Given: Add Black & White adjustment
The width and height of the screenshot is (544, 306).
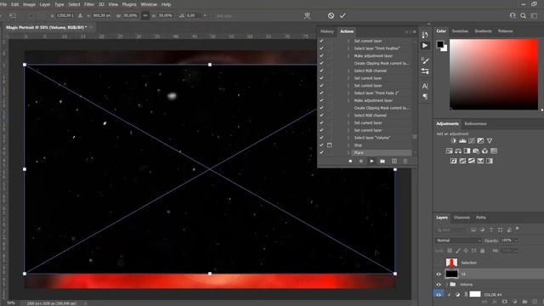Looking at the screenshot, I should tap(467, 151).
